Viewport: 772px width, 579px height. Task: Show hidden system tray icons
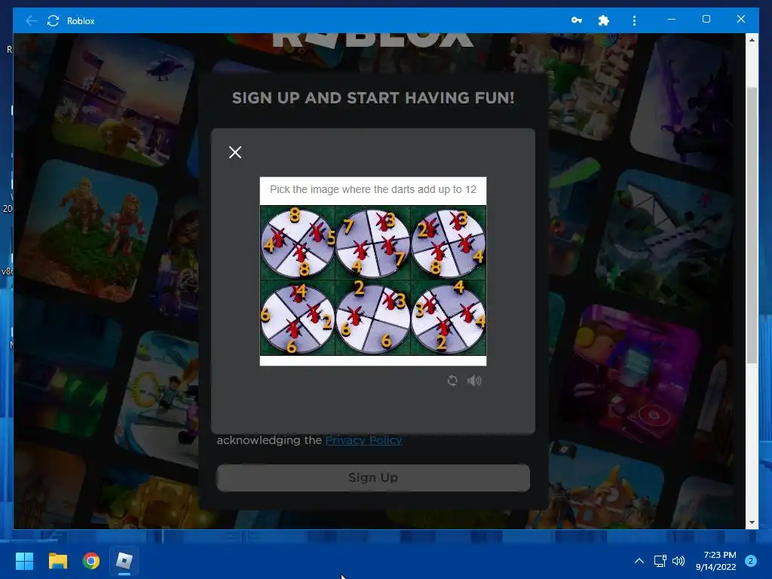(x=639, y=561)
